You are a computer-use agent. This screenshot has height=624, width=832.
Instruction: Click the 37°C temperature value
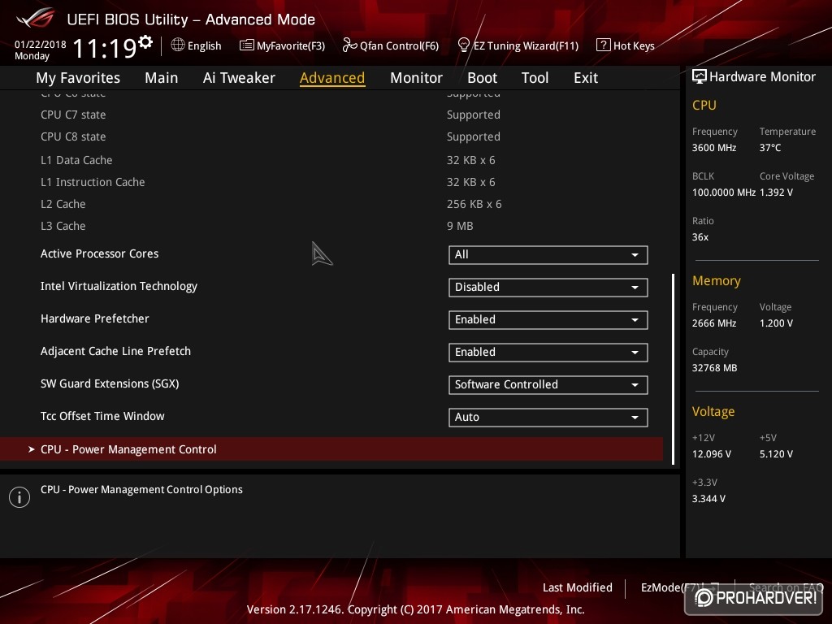point(770,148)
